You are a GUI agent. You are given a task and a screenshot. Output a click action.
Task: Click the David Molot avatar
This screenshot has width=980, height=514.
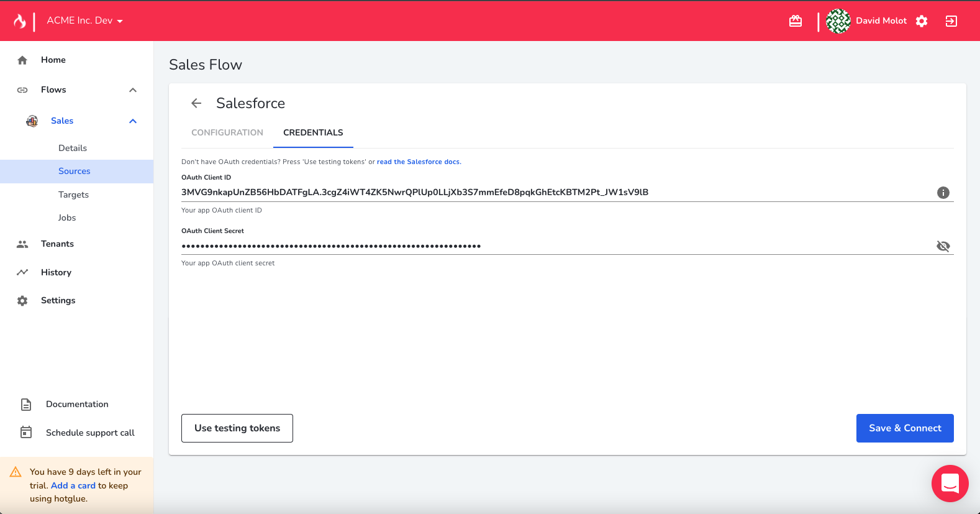[838, 21]
